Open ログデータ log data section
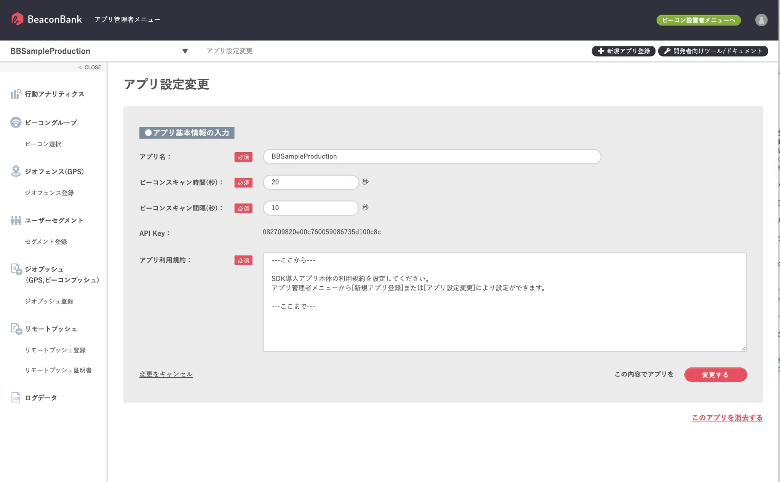Screen dimensions: 780x482 click(16, 397)
